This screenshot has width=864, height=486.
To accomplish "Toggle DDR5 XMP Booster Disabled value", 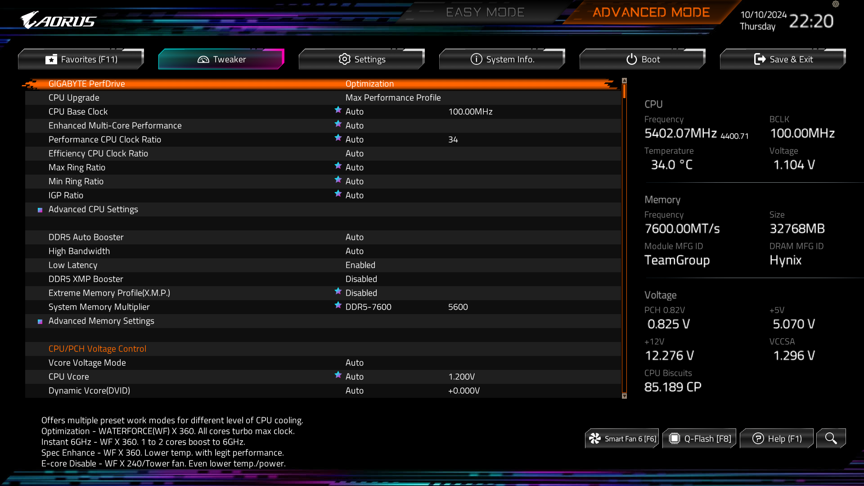I will coord(361,279).
